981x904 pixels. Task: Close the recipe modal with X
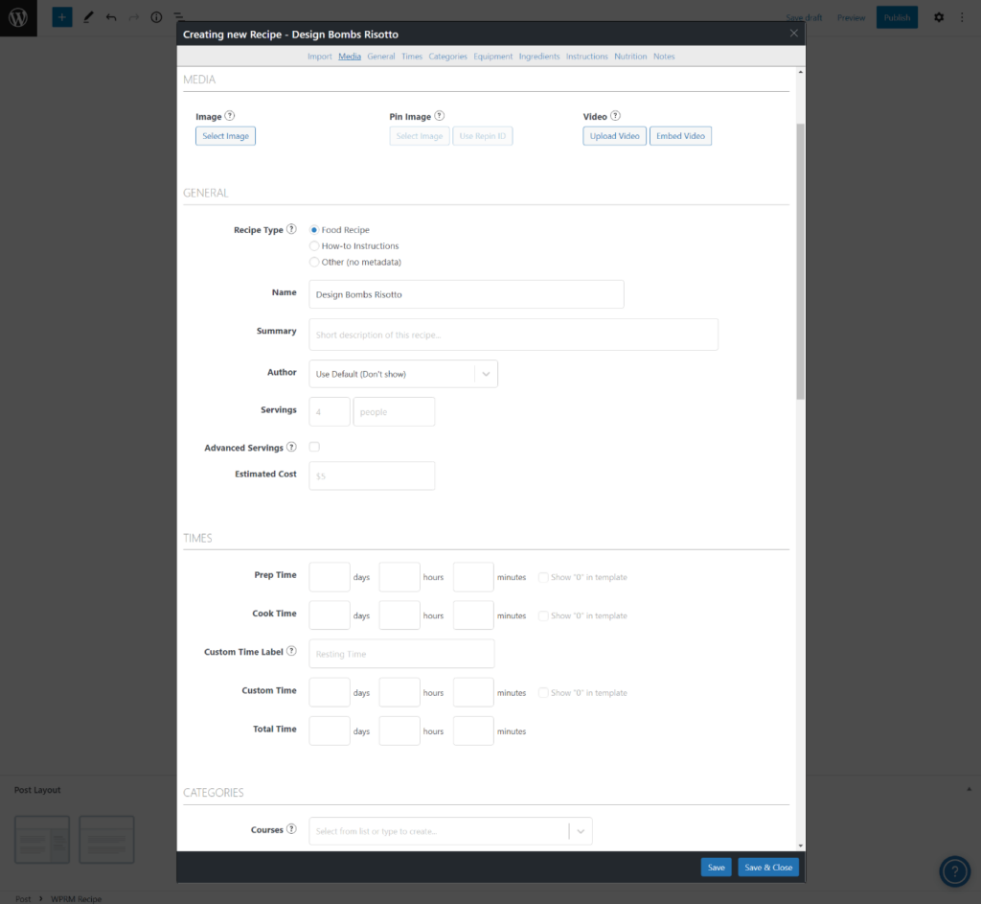793,34
